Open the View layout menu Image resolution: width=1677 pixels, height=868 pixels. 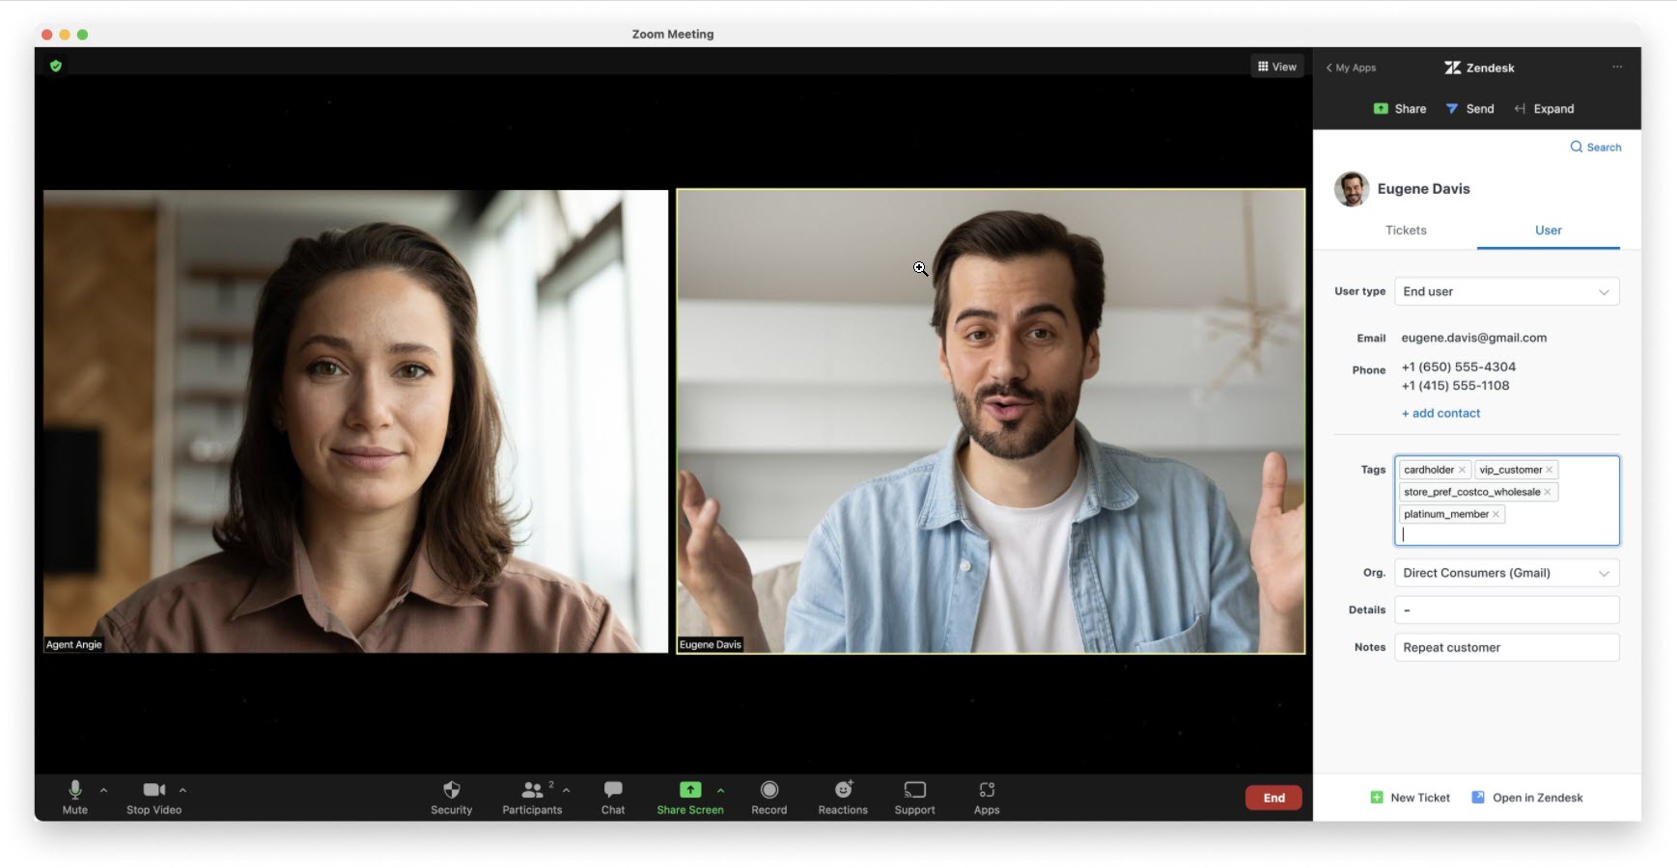pyautogui.click(x=1276, y=67)
